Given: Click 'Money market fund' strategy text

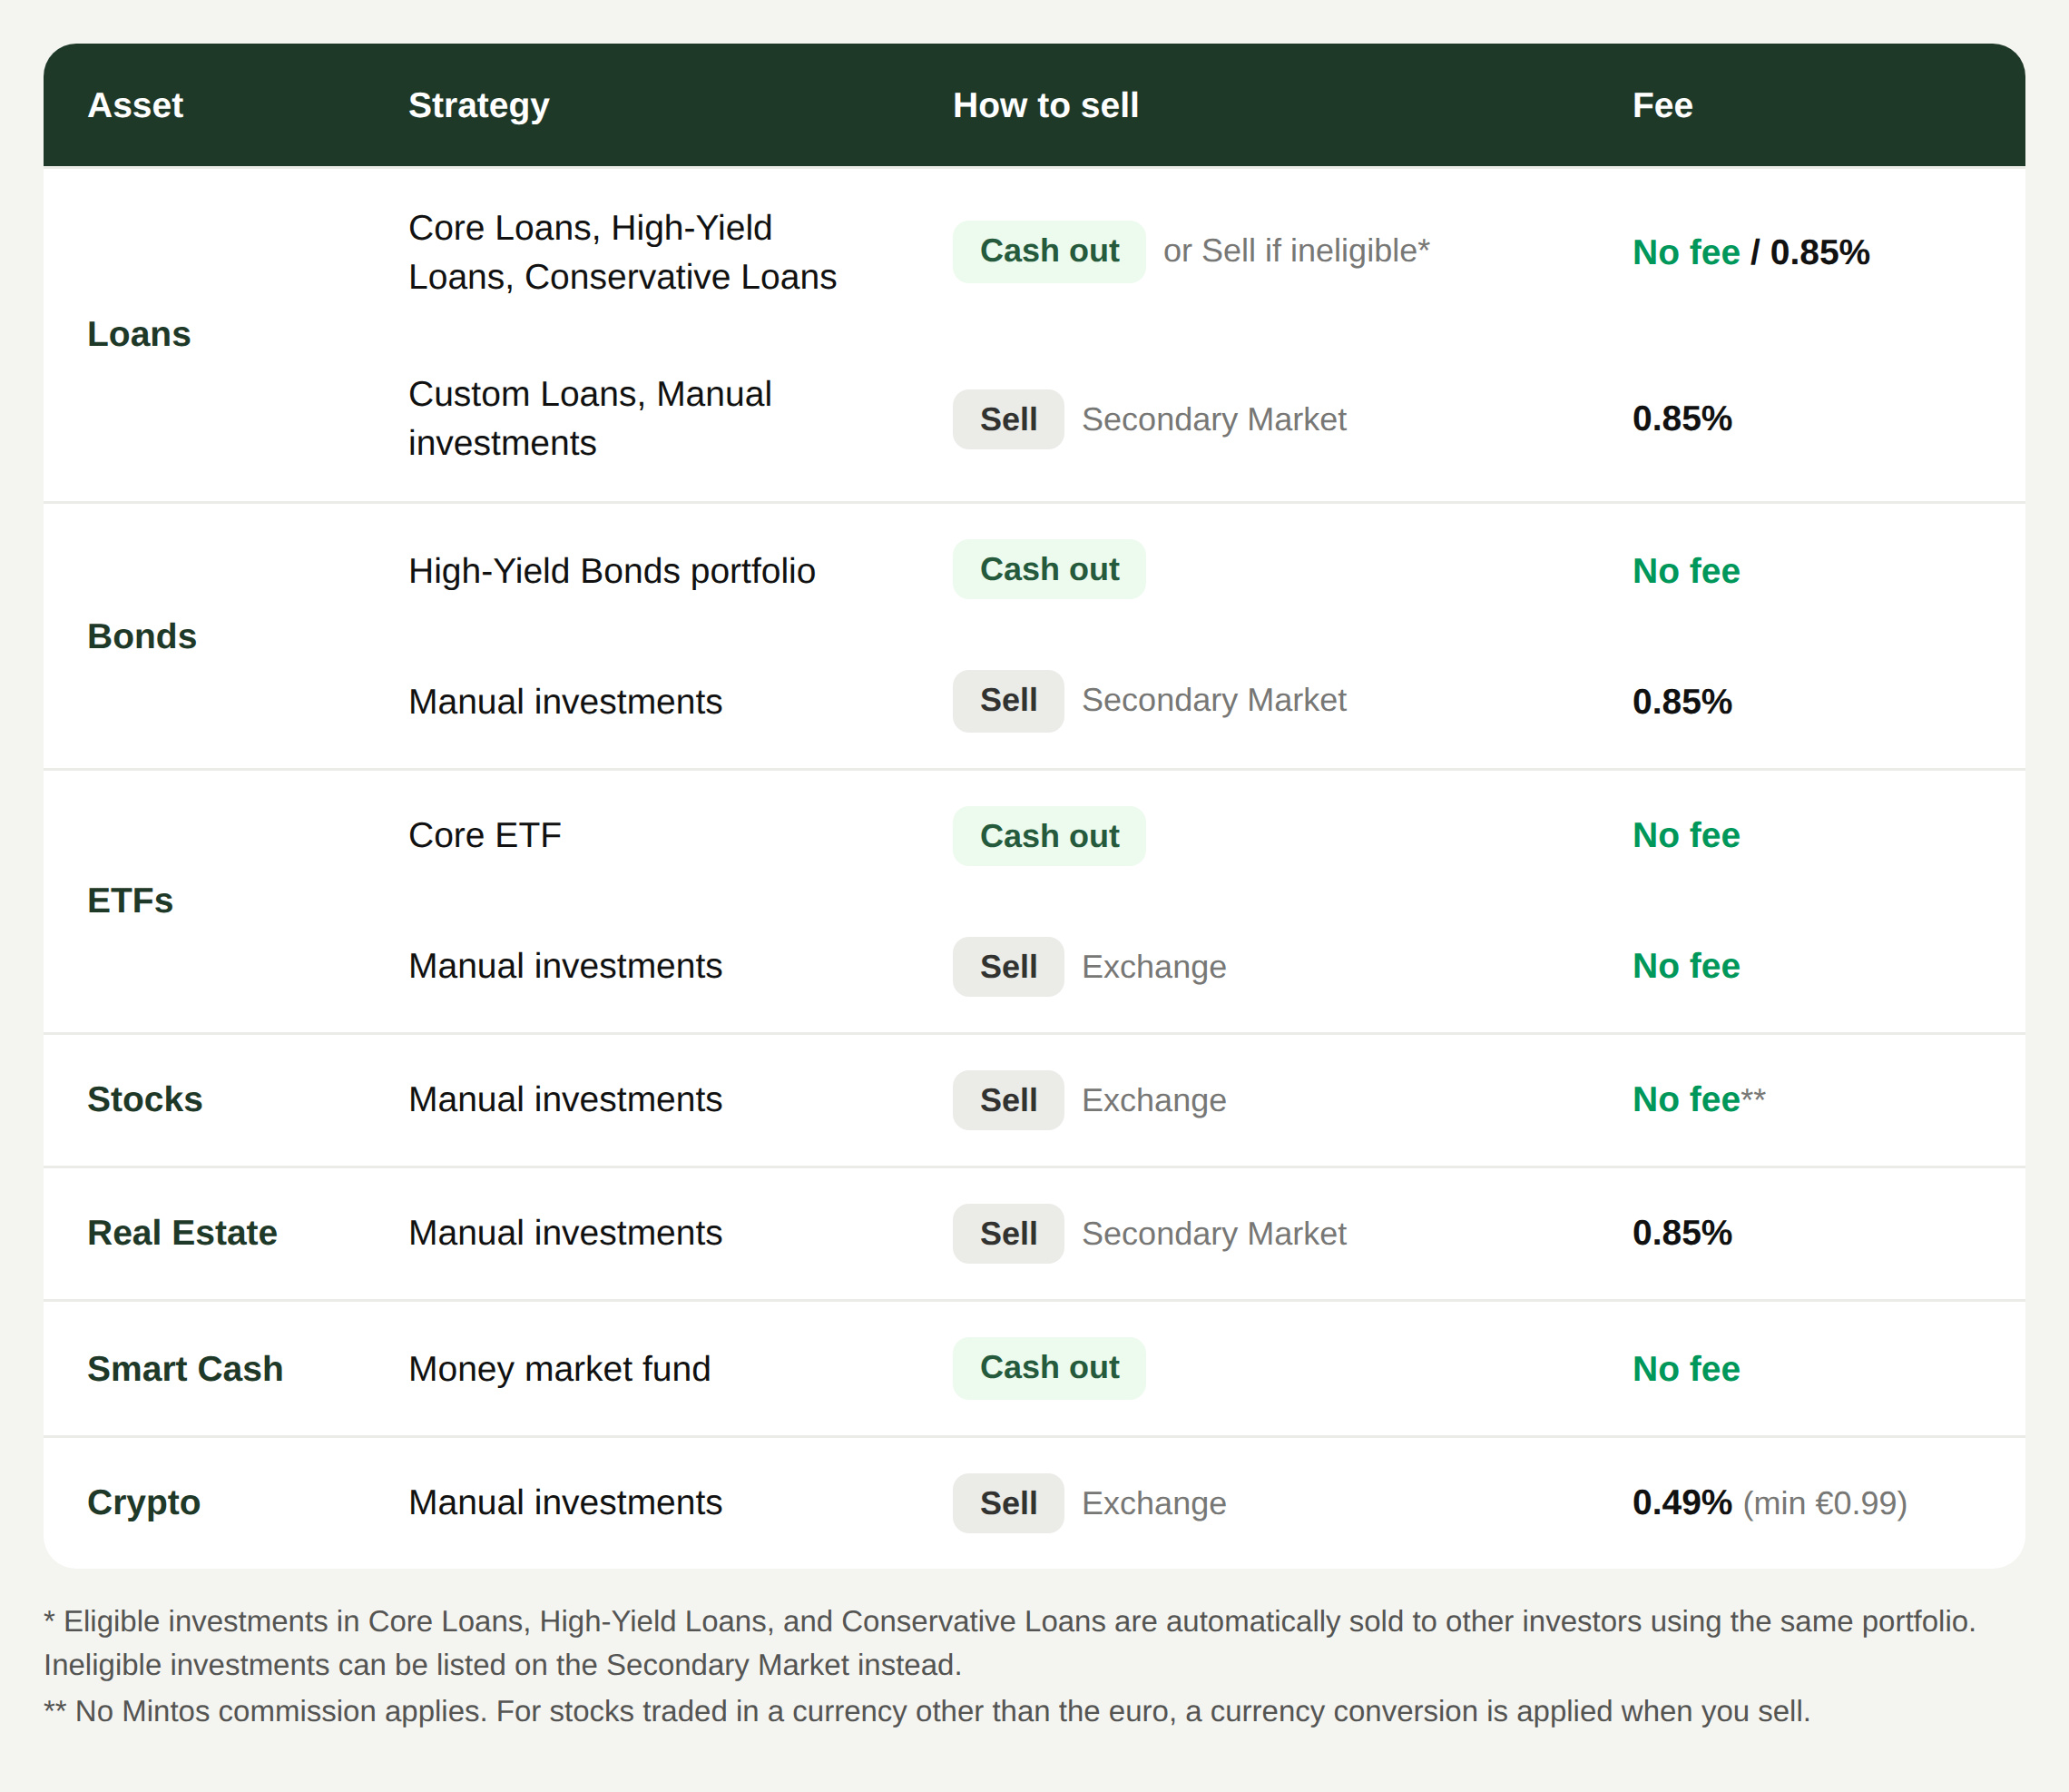Looking at the screenshot, I should click(x=560, y=1369).
